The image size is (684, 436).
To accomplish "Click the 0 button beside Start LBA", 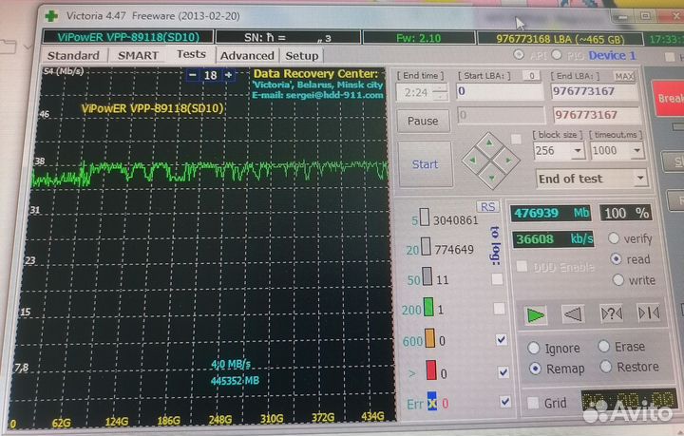I will [531, 76].
